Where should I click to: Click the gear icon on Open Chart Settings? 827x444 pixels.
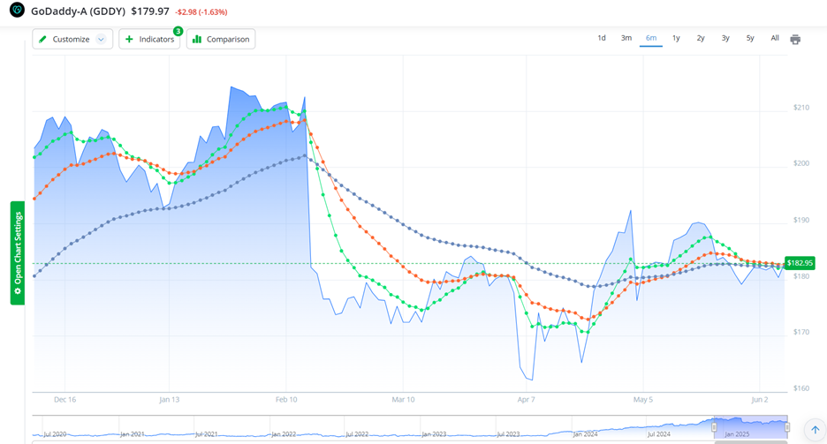tap(18, 291)
